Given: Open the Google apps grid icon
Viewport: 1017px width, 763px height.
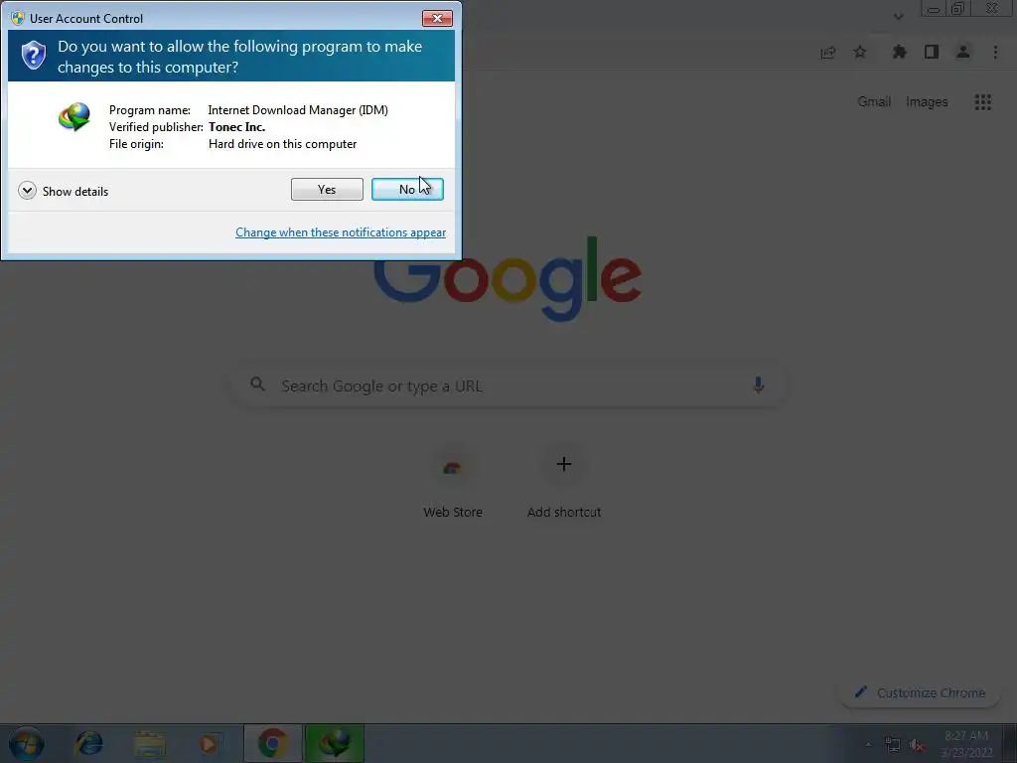Looking at the screenshot, I should point(982,102).
